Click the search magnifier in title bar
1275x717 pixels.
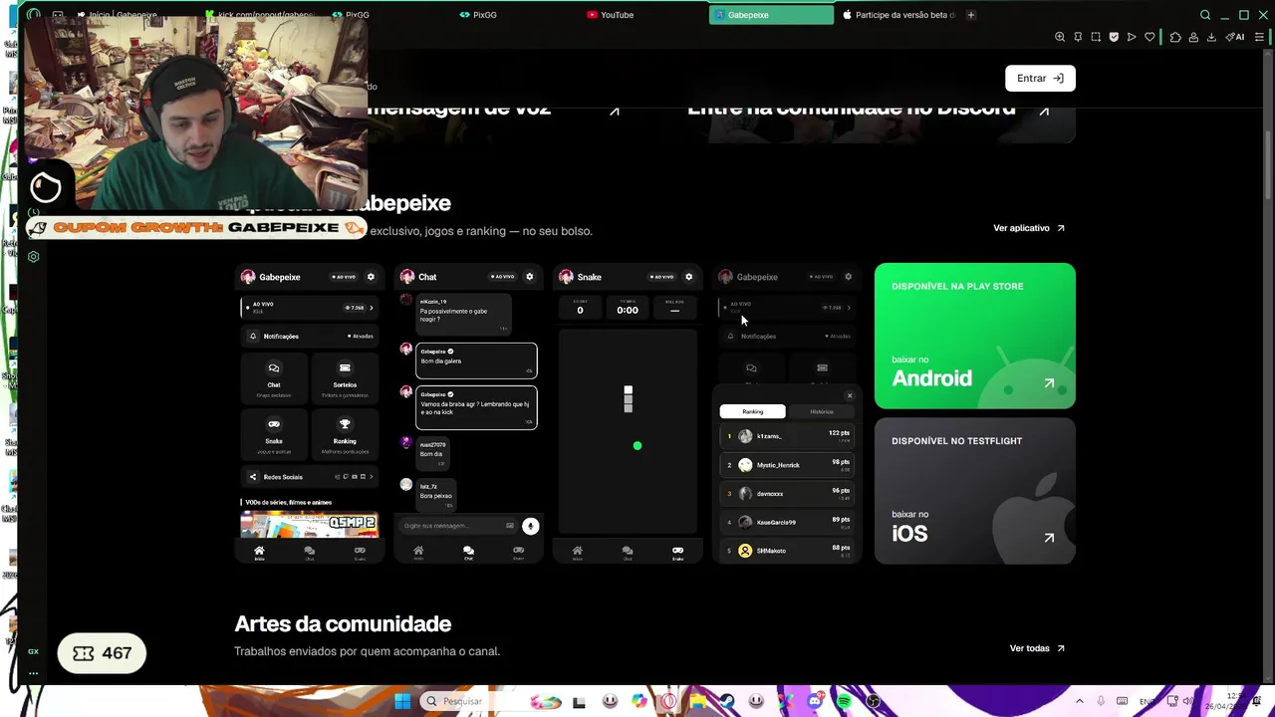point(1205,15)
